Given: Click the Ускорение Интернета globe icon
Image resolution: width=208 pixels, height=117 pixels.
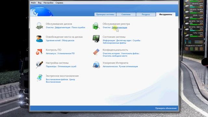Looking at the screenshot, I should point(96,65).
